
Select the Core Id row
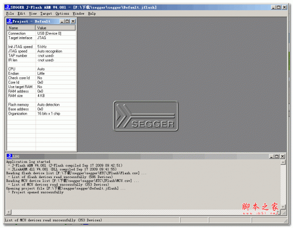(42, 82)
